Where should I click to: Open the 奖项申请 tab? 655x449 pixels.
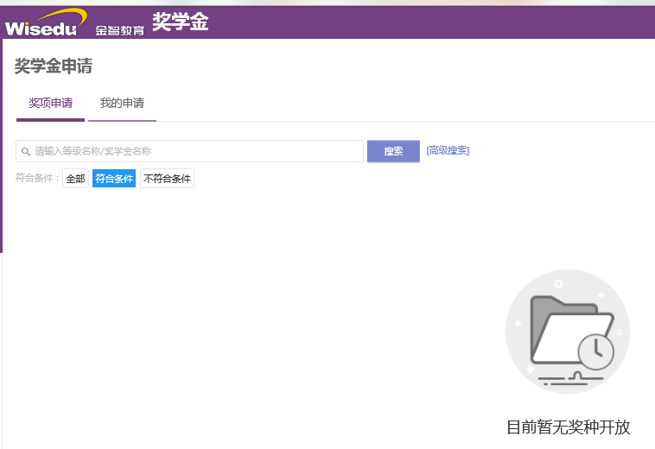(x=50, y=103)
